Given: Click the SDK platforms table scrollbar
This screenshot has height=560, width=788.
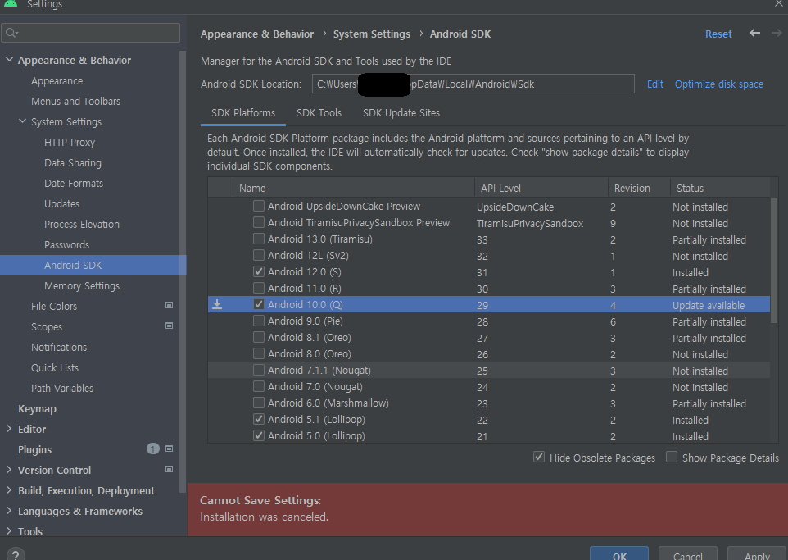Looking at the screenshot, I should click(774, 260).
